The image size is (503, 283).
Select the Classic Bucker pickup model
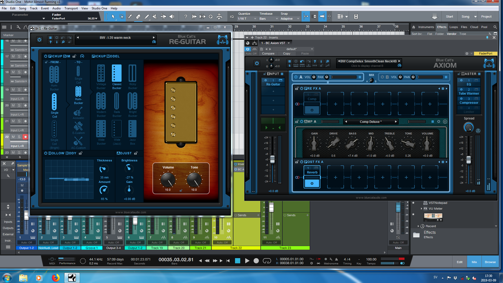tap(117, 77)
